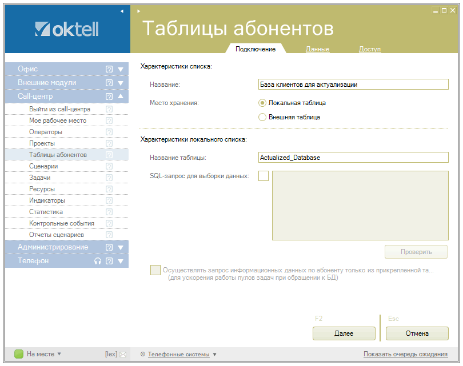This screenshot has height=366, width=463.
Task: Click help icon beside Таблицы абонентов
Action: tap(109, 155)
